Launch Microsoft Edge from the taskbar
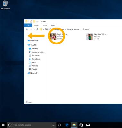The width and height of the screenshot is (122, 128). click(x=67, y=125)
